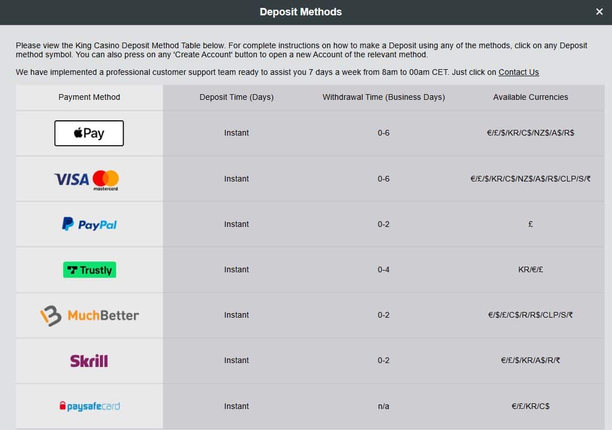This screenshot has width=612, height=430.
Task: Click the Deposit Time (Days) header
Action: tap(236, 97)
